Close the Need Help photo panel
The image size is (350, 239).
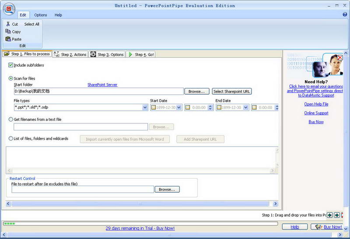click(339, 58)
